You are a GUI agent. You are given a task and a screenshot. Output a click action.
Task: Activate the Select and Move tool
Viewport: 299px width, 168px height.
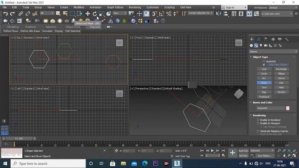click(87, 14)
